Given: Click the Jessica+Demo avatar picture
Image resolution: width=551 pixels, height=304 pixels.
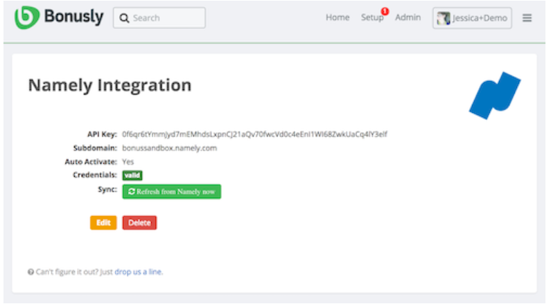Looking at the screenshot, I should point(443,18).
